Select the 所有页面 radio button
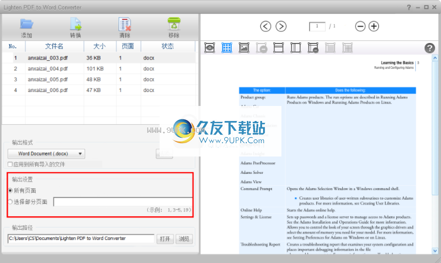This screenshot has height=263, width=441. click(10, 190)
